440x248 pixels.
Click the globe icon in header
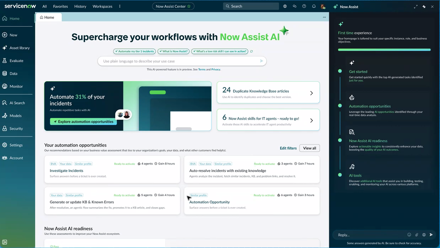[x=285, y=6]
